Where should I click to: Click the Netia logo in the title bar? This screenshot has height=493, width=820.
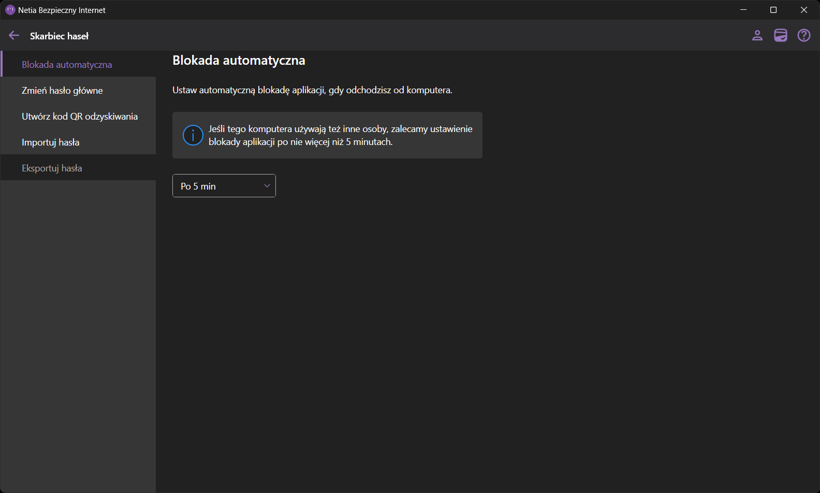[10, 10]
